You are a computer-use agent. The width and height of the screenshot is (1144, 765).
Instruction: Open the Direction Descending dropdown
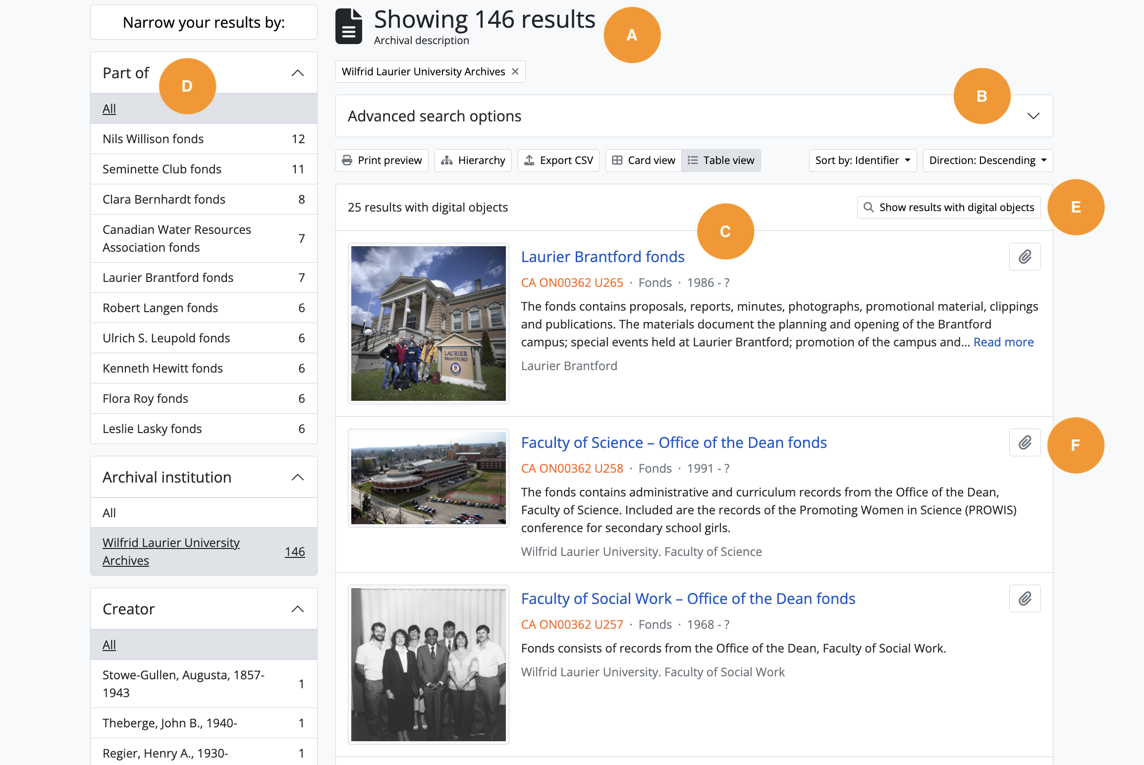point(987,161)
